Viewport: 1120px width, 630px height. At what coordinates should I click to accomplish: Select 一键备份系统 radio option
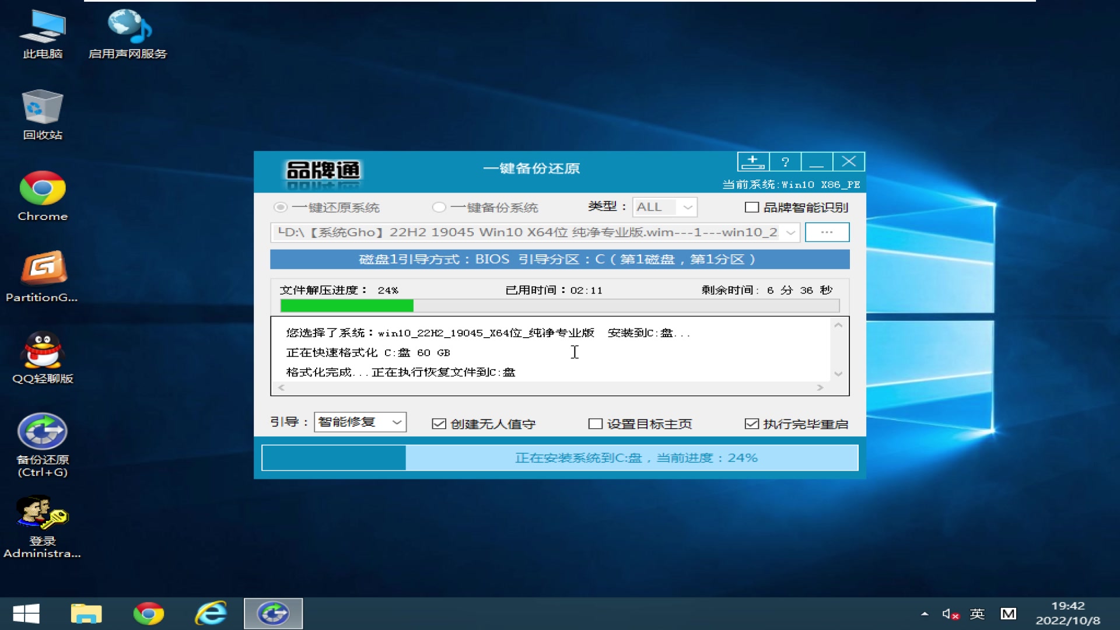(439, 208)
